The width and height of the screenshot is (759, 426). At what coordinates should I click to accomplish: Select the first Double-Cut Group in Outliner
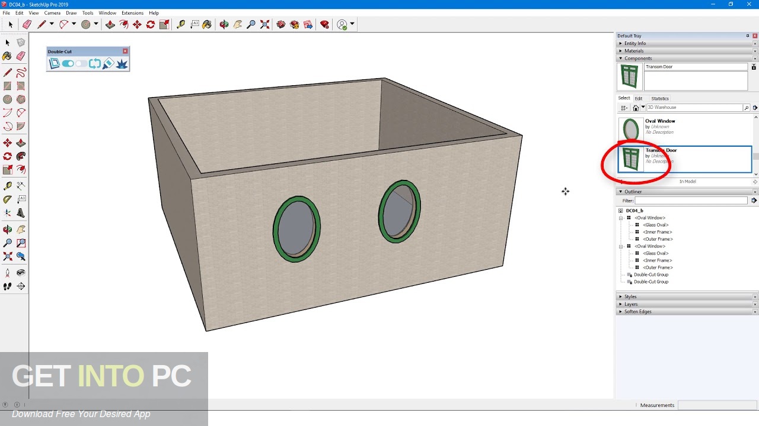pos(651,275)
